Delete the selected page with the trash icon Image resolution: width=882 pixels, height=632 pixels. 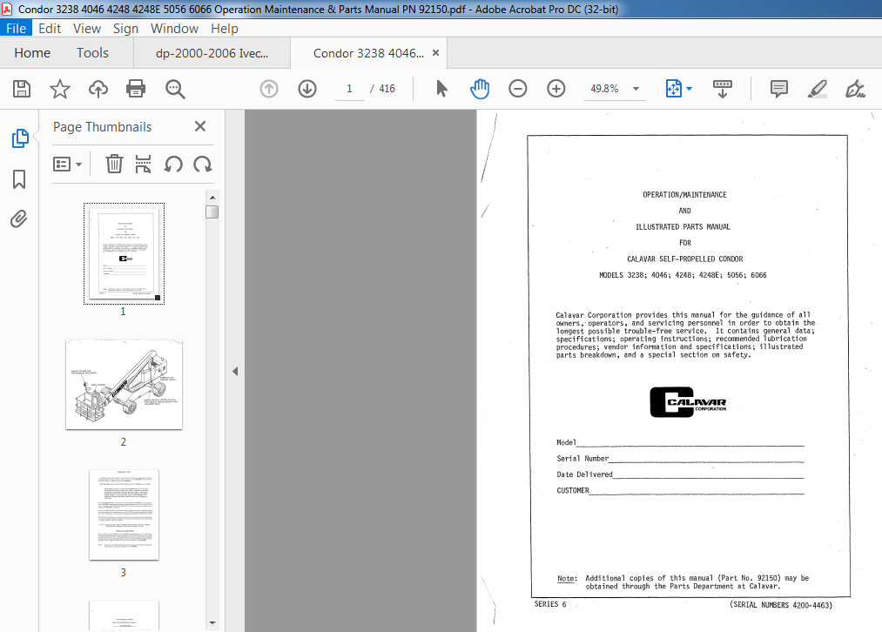(114, 165)
